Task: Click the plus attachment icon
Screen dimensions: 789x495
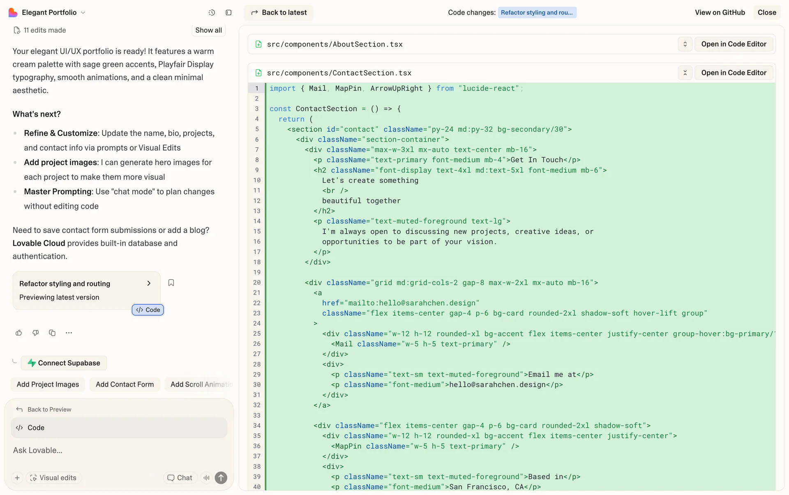Action: [x=17, y=478]
